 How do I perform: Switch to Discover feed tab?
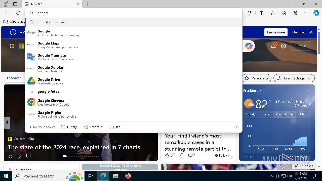(x=14, y=78)
